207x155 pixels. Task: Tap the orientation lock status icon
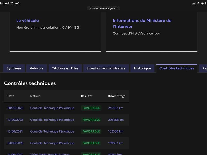(202, 3)
